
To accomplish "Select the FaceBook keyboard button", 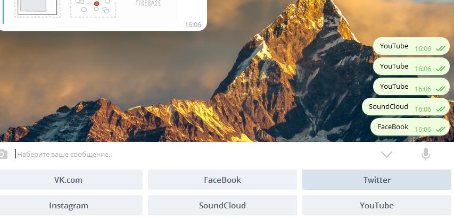I will [222, 180].
